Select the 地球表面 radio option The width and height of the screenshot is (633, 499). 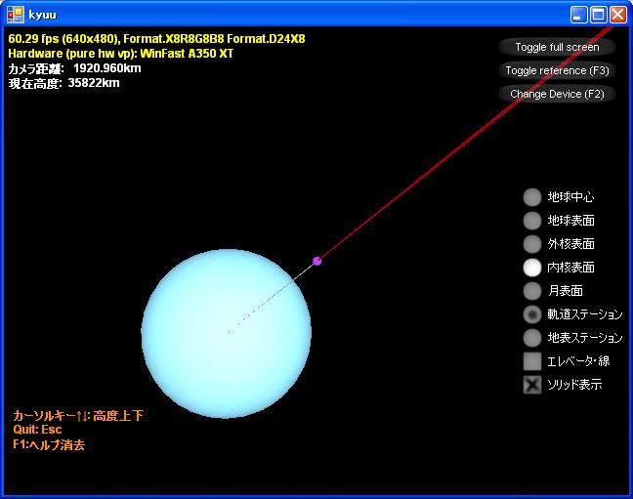coord(531,221)
